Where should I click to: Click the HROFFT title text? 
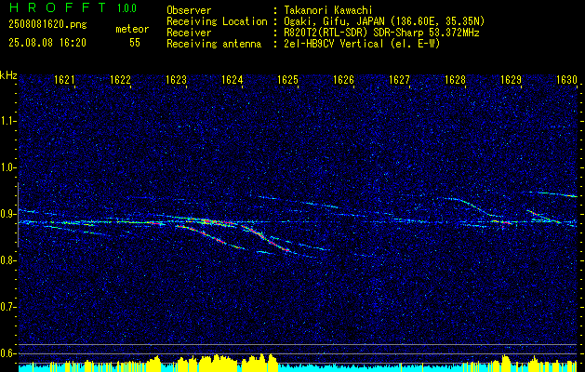point(58,8)
